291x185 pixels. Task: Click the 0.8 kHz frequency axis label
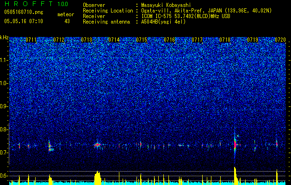click(x=4, y=129)
